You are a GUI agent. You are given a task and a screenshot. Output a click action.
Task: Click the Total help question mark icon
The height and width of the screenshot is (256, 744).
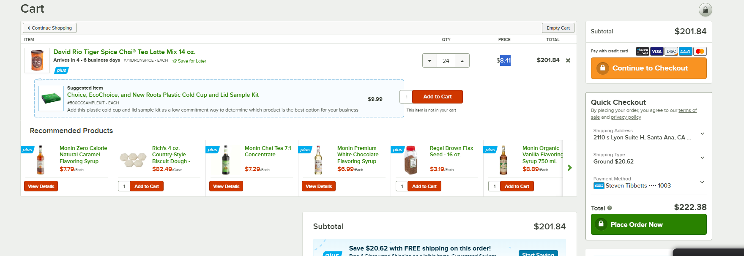[x=610, y=208]
